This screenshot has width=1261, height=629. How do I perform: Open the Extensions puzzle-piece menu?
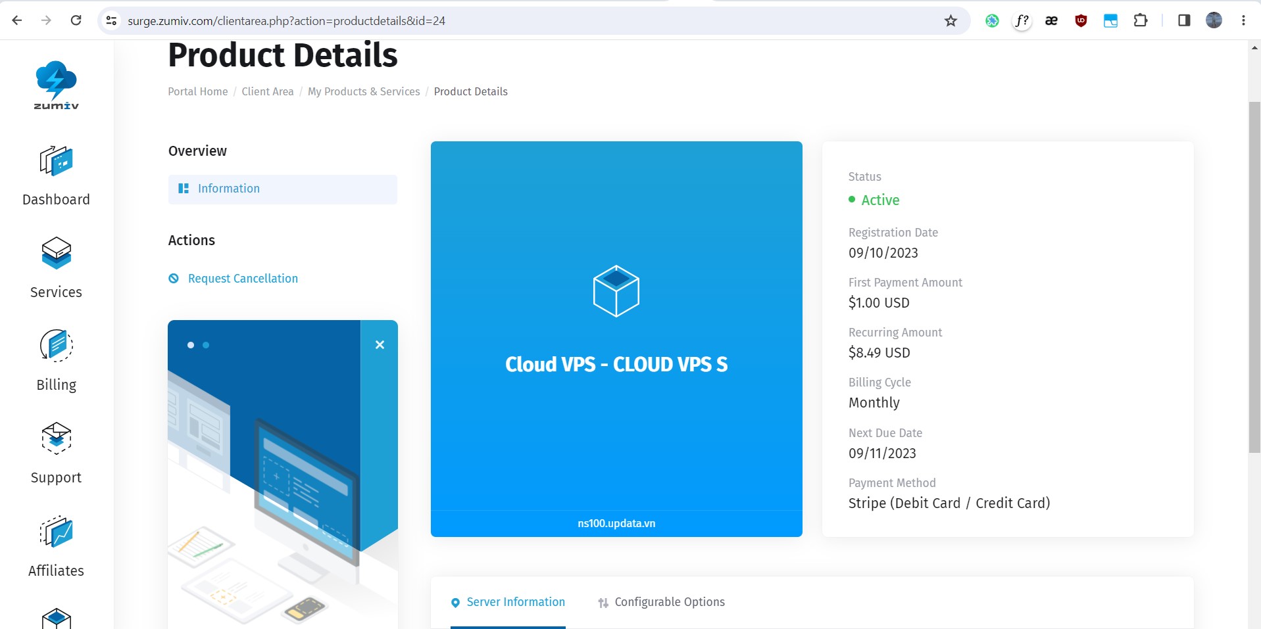(x=1141, y=21)
